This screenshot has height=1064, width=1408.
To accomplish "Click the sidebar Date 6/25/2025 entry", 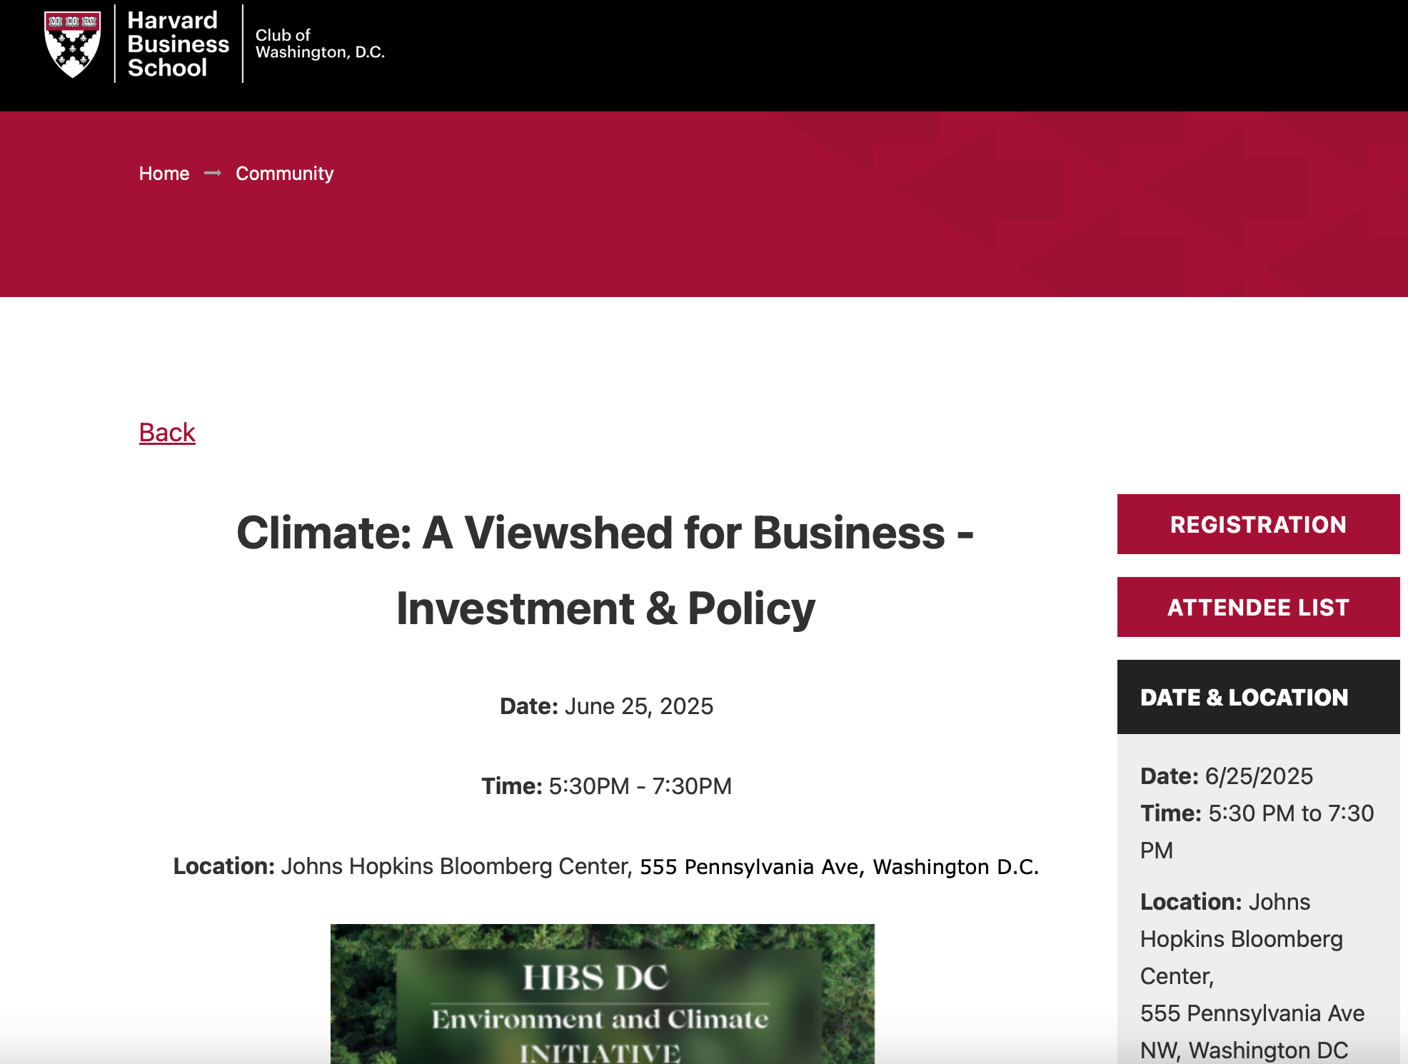I will [1226, 776].
